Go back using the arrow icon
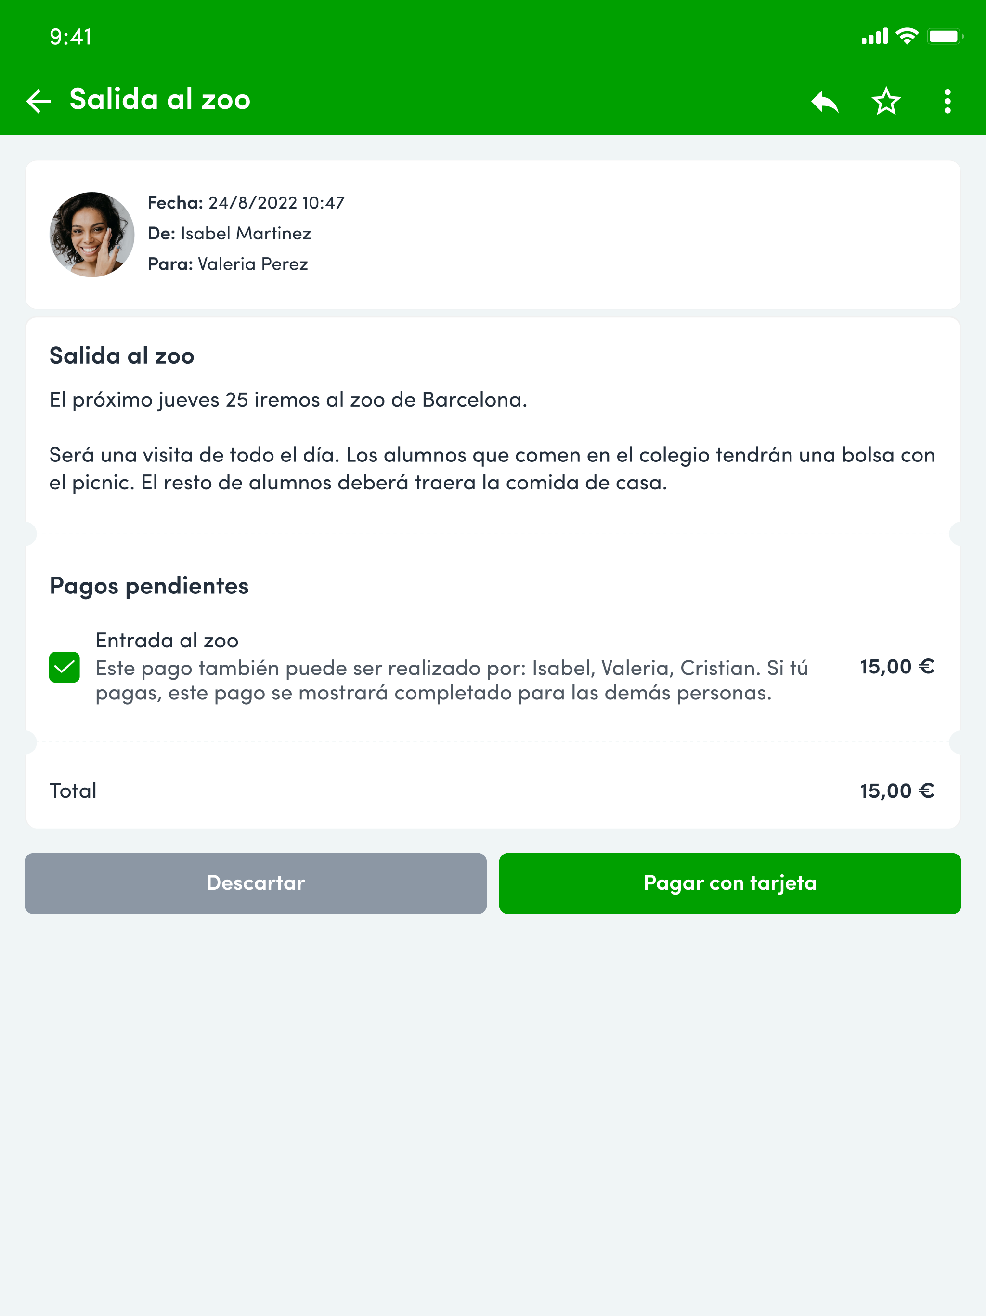Image resolution: width=986 pixels, height=1316 pixels. click(x=39, y=101)
